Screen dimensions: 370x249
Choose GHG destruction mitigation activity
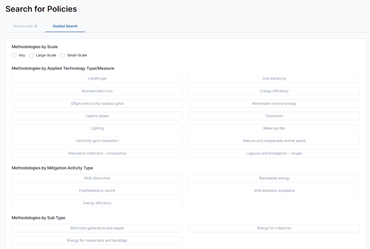point(97,178)
